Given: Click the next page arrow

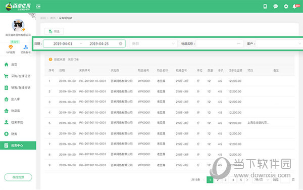Looking at the screenshot, I should [x=247, y=180].
